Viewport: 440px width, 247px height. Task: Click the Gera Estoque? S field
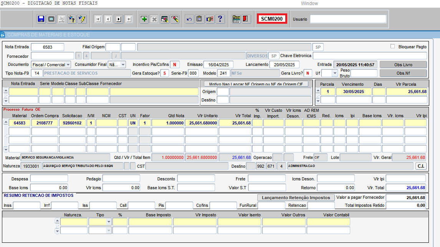pos(165,73)
